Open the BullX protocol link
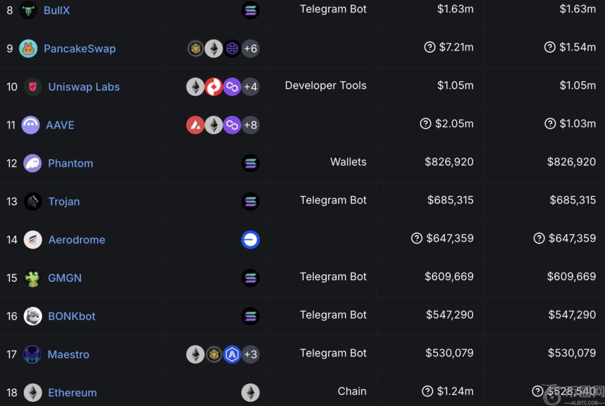The image size is (605, 406). (x=57, y=10)
